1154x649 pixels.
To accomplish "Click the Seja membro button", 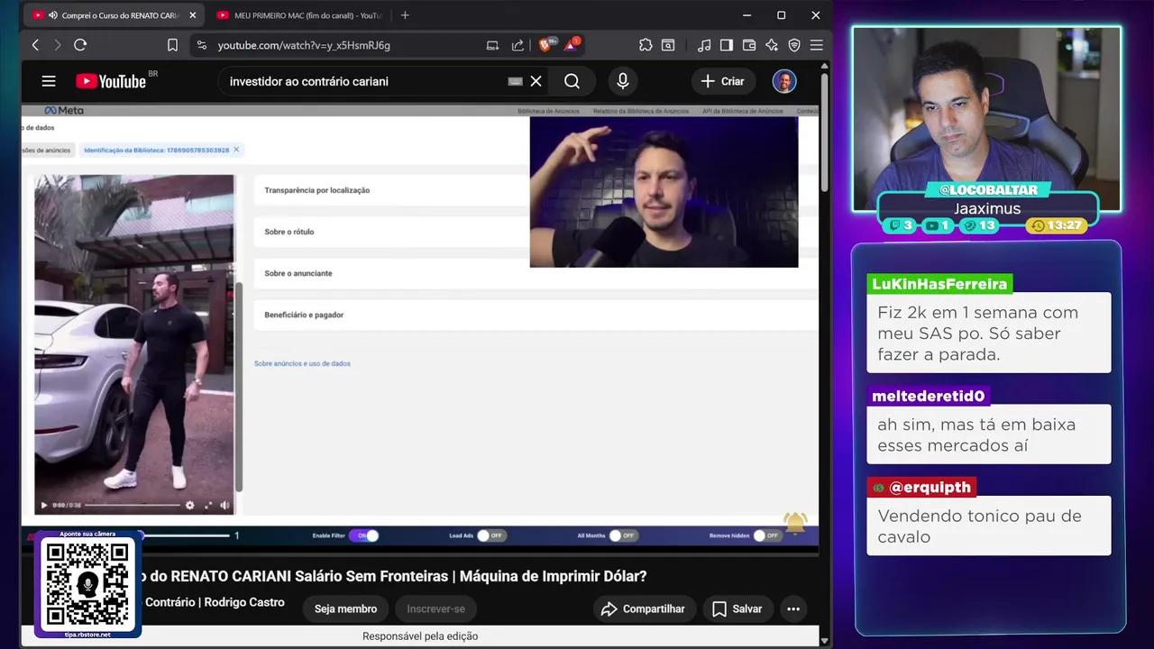I will pyautogui.click(x=345, y=609).
